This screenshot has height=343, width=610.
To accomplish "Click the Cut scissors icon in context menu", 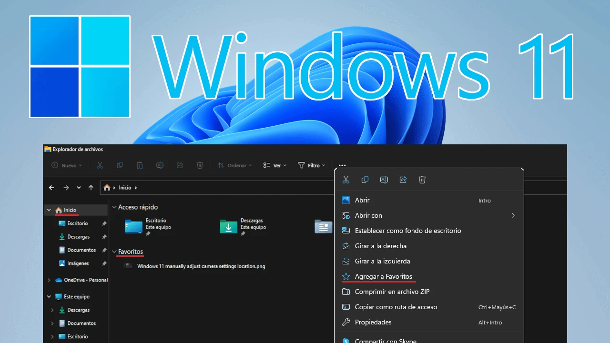I will tap(346, 180).
